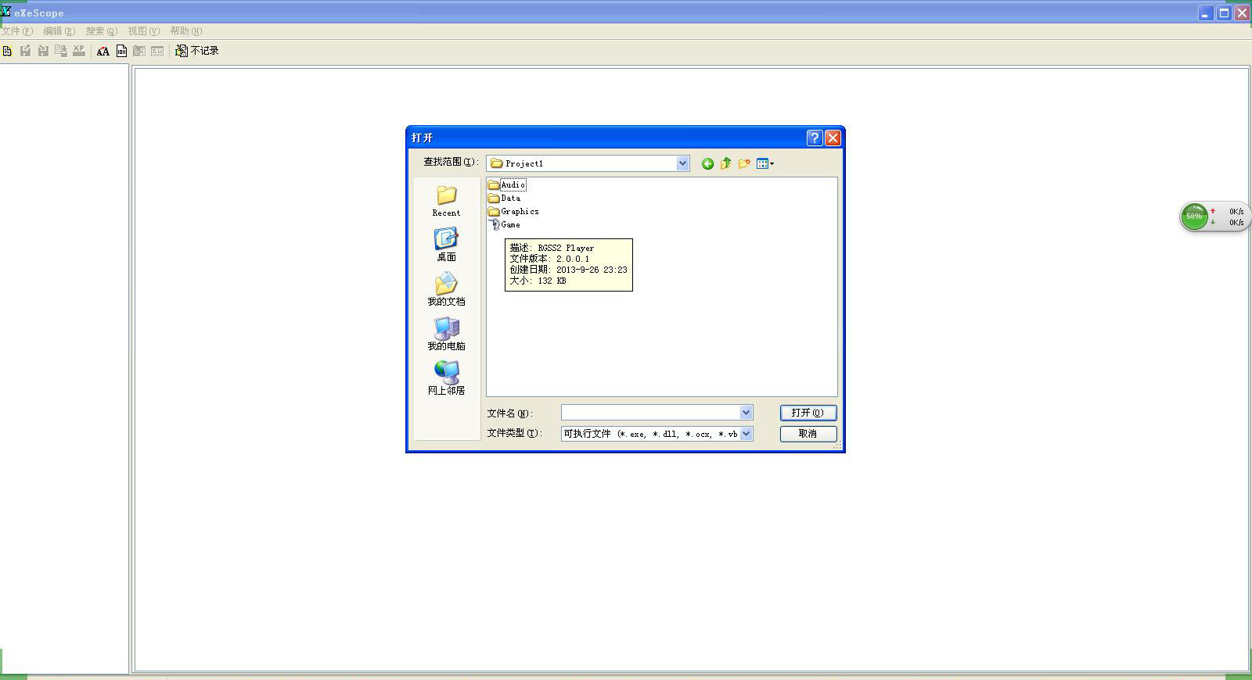Click the 取消 button
This screenshot has width=1252, height=680.
(x=808, y=434)
